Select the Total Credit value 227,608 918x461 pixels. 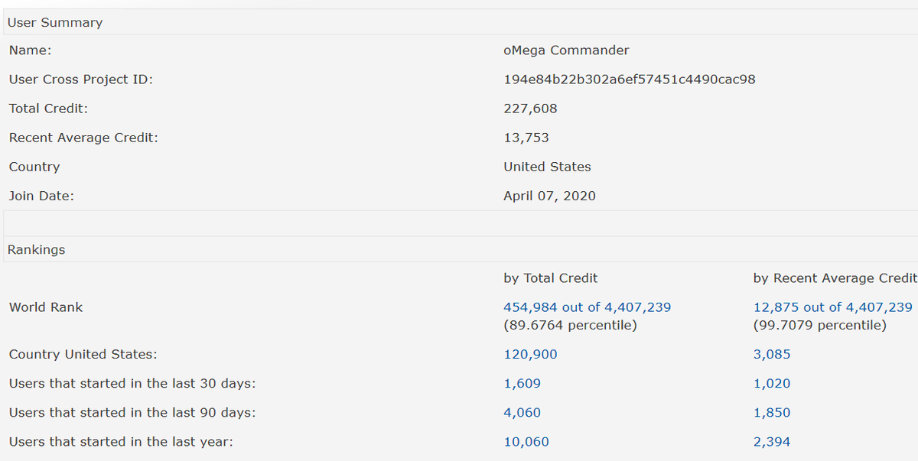pyautogui.click(x=530, y=109)
